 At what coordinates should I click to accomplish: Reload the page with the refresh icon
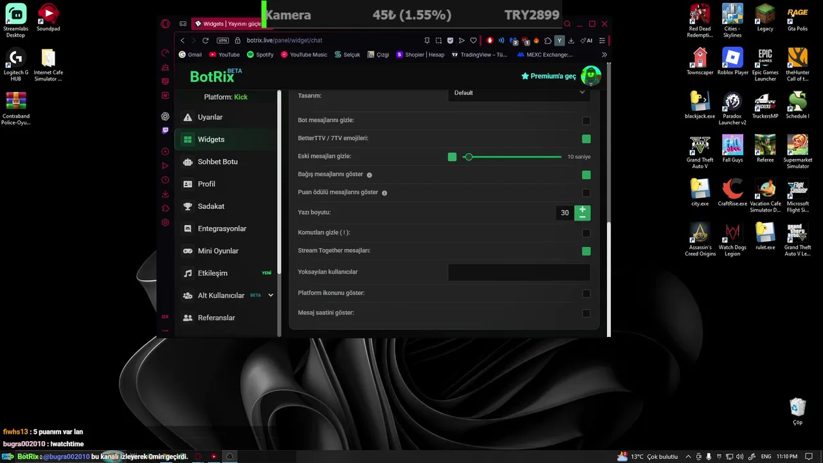click(x=206, y=41)
